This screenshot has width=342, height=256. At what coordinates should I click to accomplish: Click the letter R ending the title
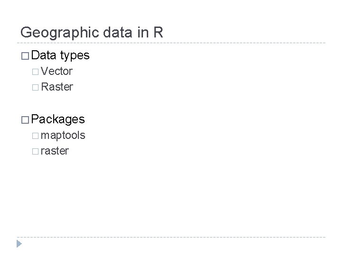(x=158, y=32)
